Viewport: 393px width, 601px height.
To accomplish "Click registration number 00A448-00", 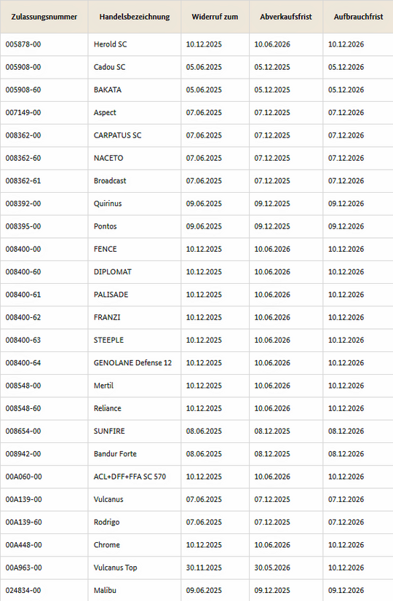I will (x=24, y=545).
